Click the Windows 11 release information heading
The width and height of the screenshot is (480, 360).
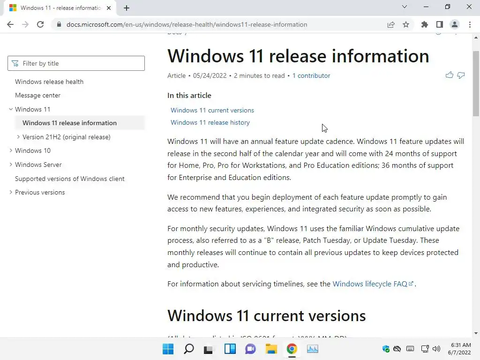(x=298, y=56)
